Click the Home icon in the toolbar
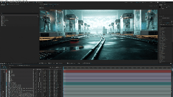Image resolution: width=173 pixels, height=97 pixels. coord(1,2)
